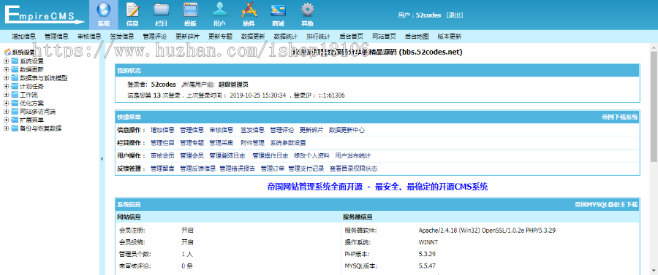Click 审核会员 in the 用户操作 row
Viewport: 658px width, 275px height.
(162, 155)
